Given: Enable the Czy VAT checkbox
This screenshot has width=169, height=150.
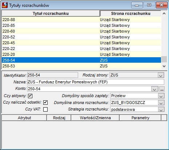Looking at the screenshot, I should click(45, 109).
